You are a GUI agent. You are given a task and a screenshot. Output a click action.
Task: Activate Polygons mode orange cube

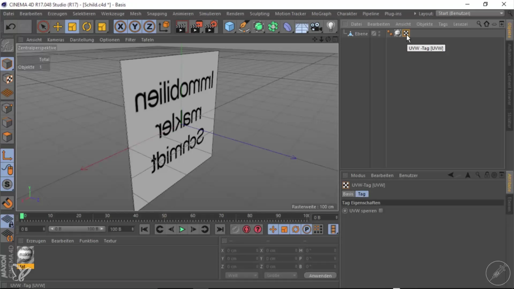(7, 137)
